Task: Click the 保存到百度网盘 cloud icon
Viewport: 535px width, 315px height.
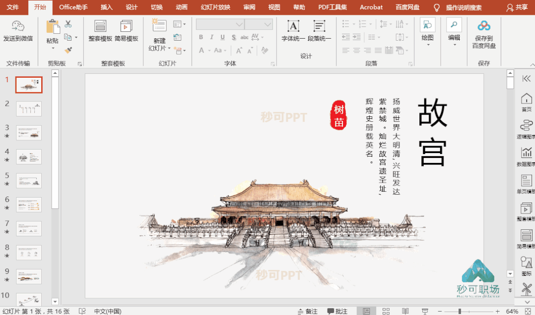Action: point(484,26)
